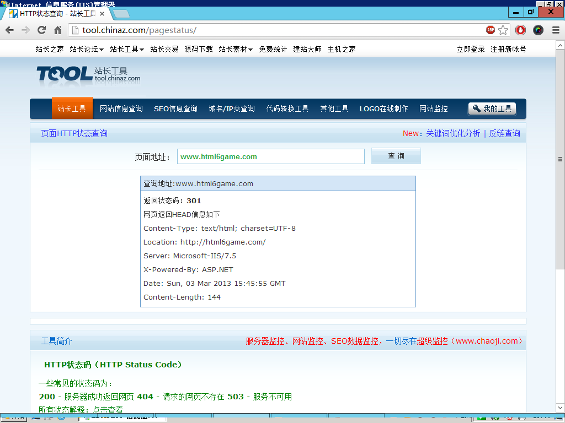Open a new tab with the blank tab button

(121, 14)
